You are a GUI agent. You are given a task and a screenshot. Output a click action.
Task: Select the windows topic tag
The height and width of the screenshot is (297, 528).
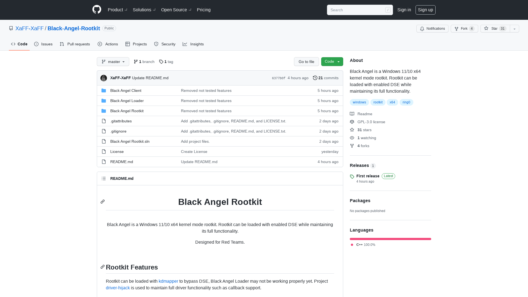pyautogui.click(x=359, y=102)
